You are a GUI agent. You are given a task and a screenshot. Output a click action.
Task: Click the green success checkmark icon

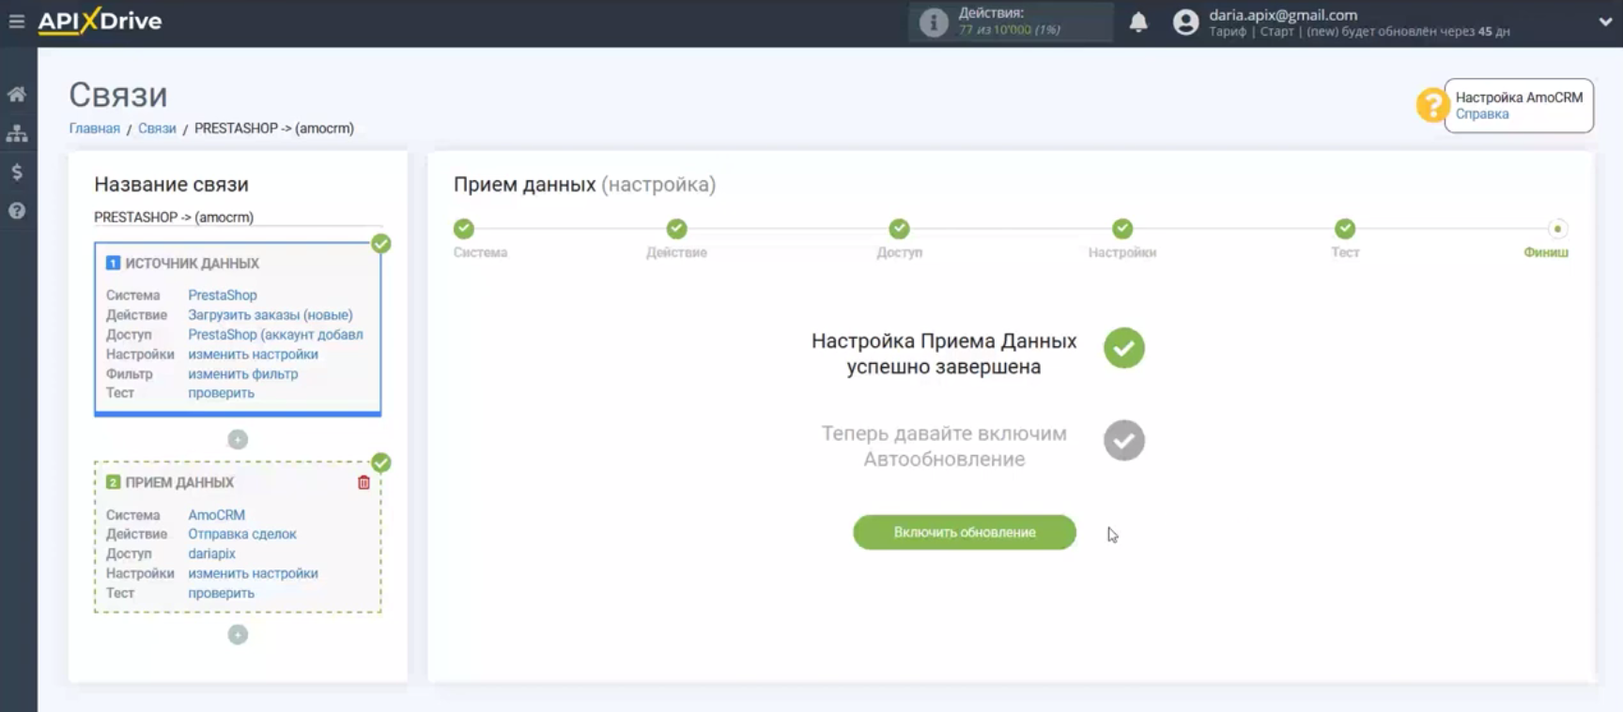coord(1123,348)
